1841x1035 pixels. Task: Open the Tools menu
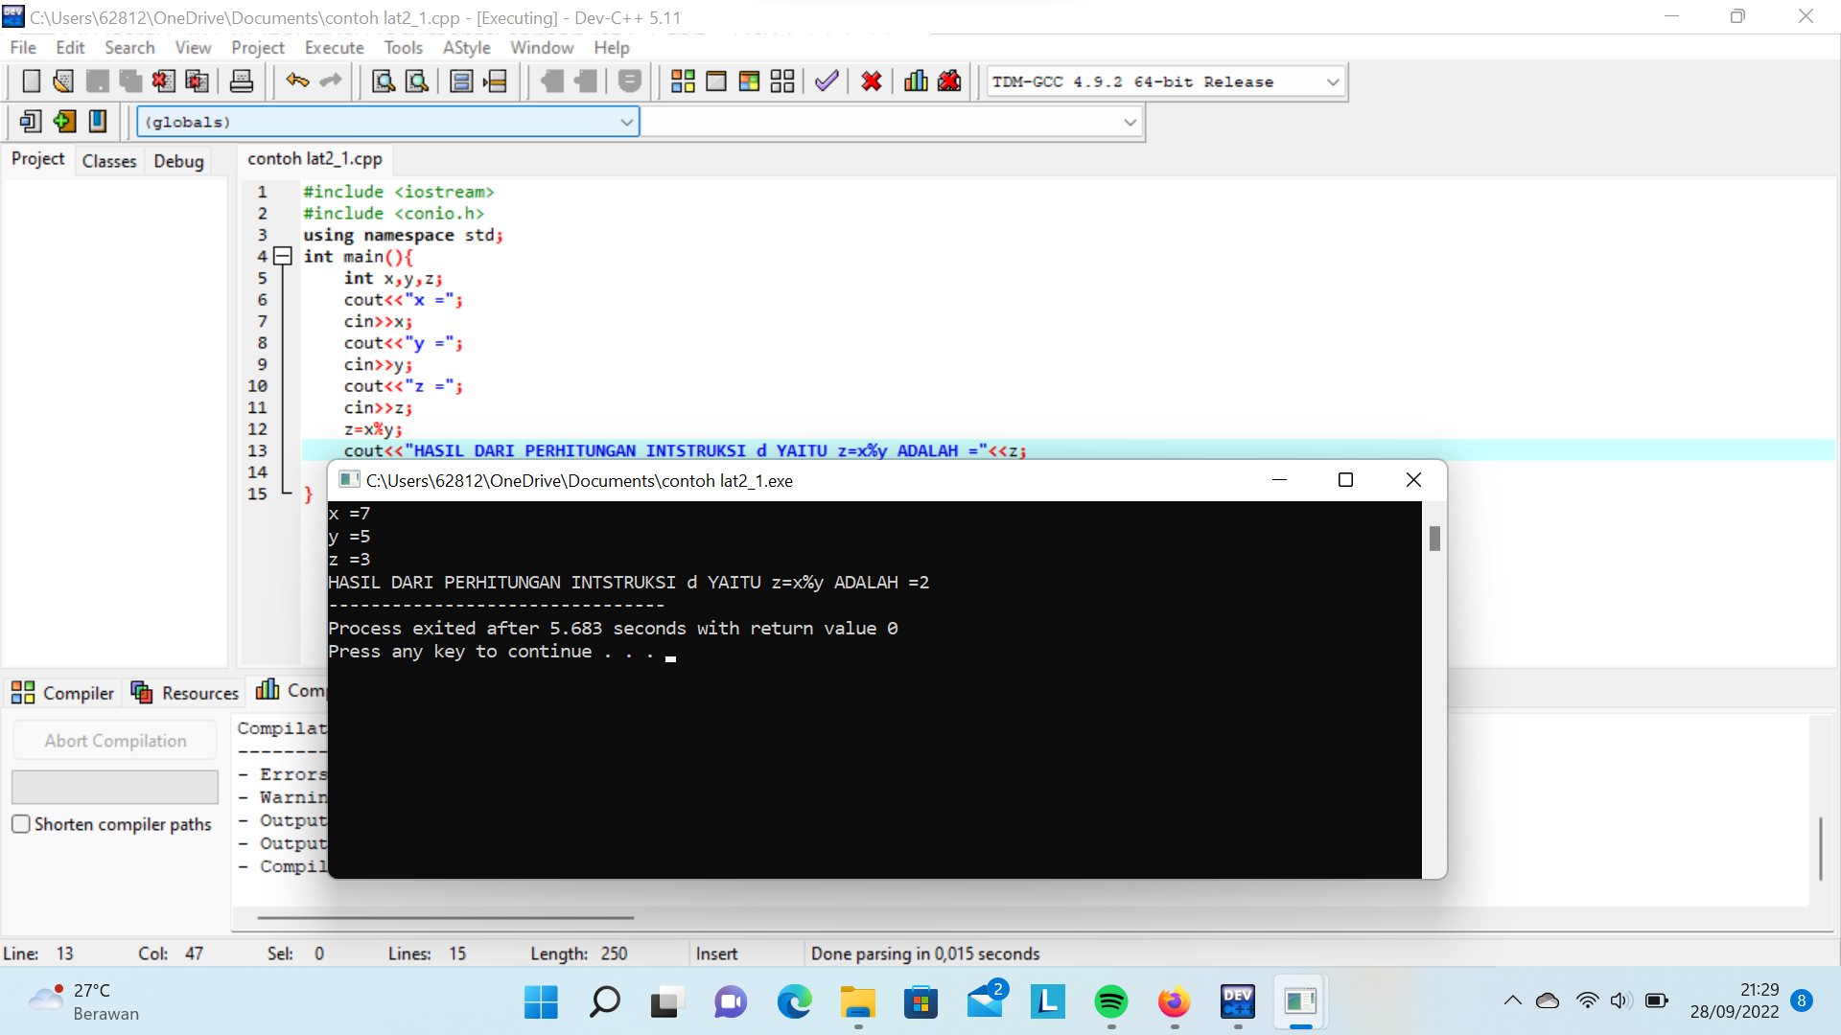[x=404, y=47]
